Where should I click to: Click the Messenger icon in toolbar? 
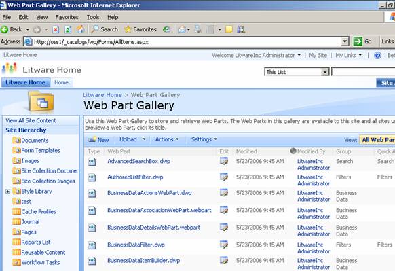point(241,29)
